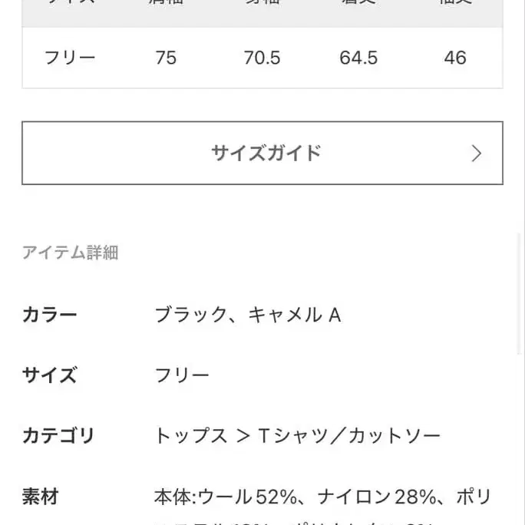Click the フリー value beside サイズ
525x525 pixels.
pyautogui.click(x=182, y=375)
